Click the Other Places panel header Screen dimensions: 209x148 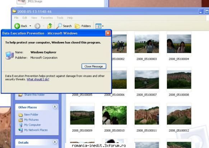(x=37, y=107)
